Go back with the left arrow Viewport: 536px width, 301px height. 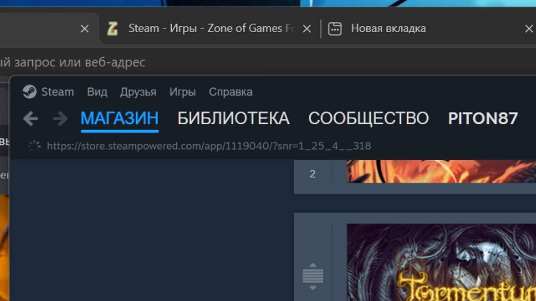[x=31, y=119]
